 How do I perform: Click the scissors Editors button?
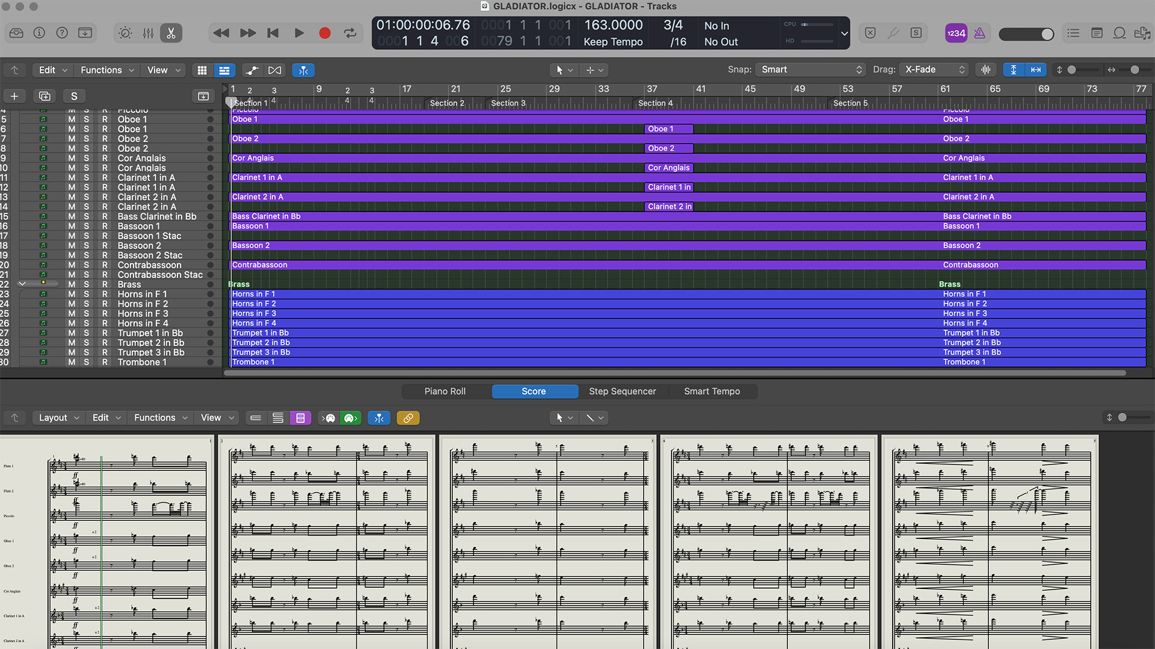[171, 33]
